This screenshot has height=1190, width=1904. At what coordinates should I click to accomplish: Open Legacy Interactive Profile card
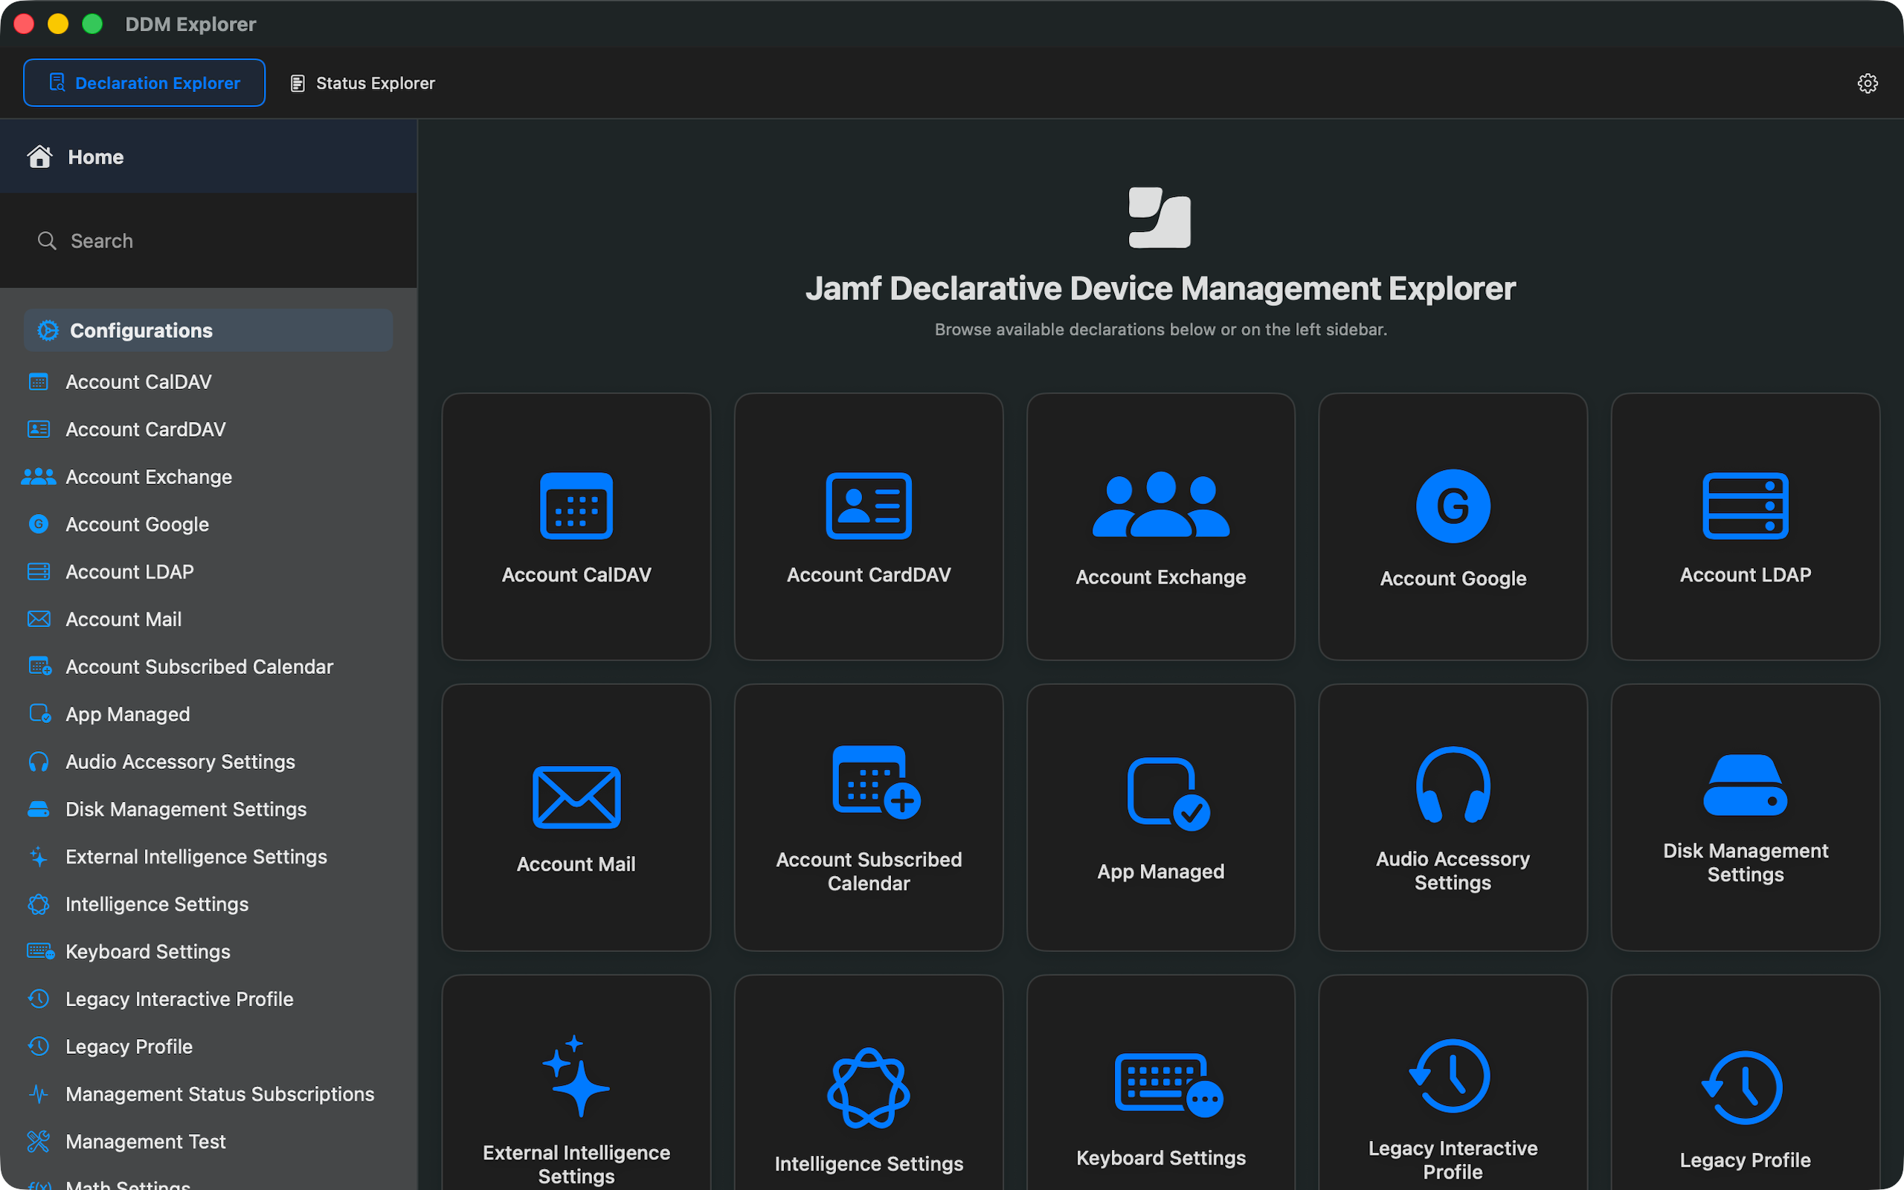pos(1453,1082)
